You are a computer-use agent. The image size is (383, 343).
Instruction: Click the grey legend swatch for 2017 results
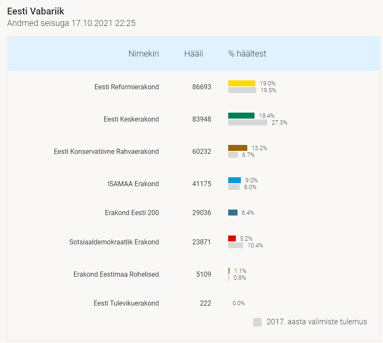click(x=257, y=322)
